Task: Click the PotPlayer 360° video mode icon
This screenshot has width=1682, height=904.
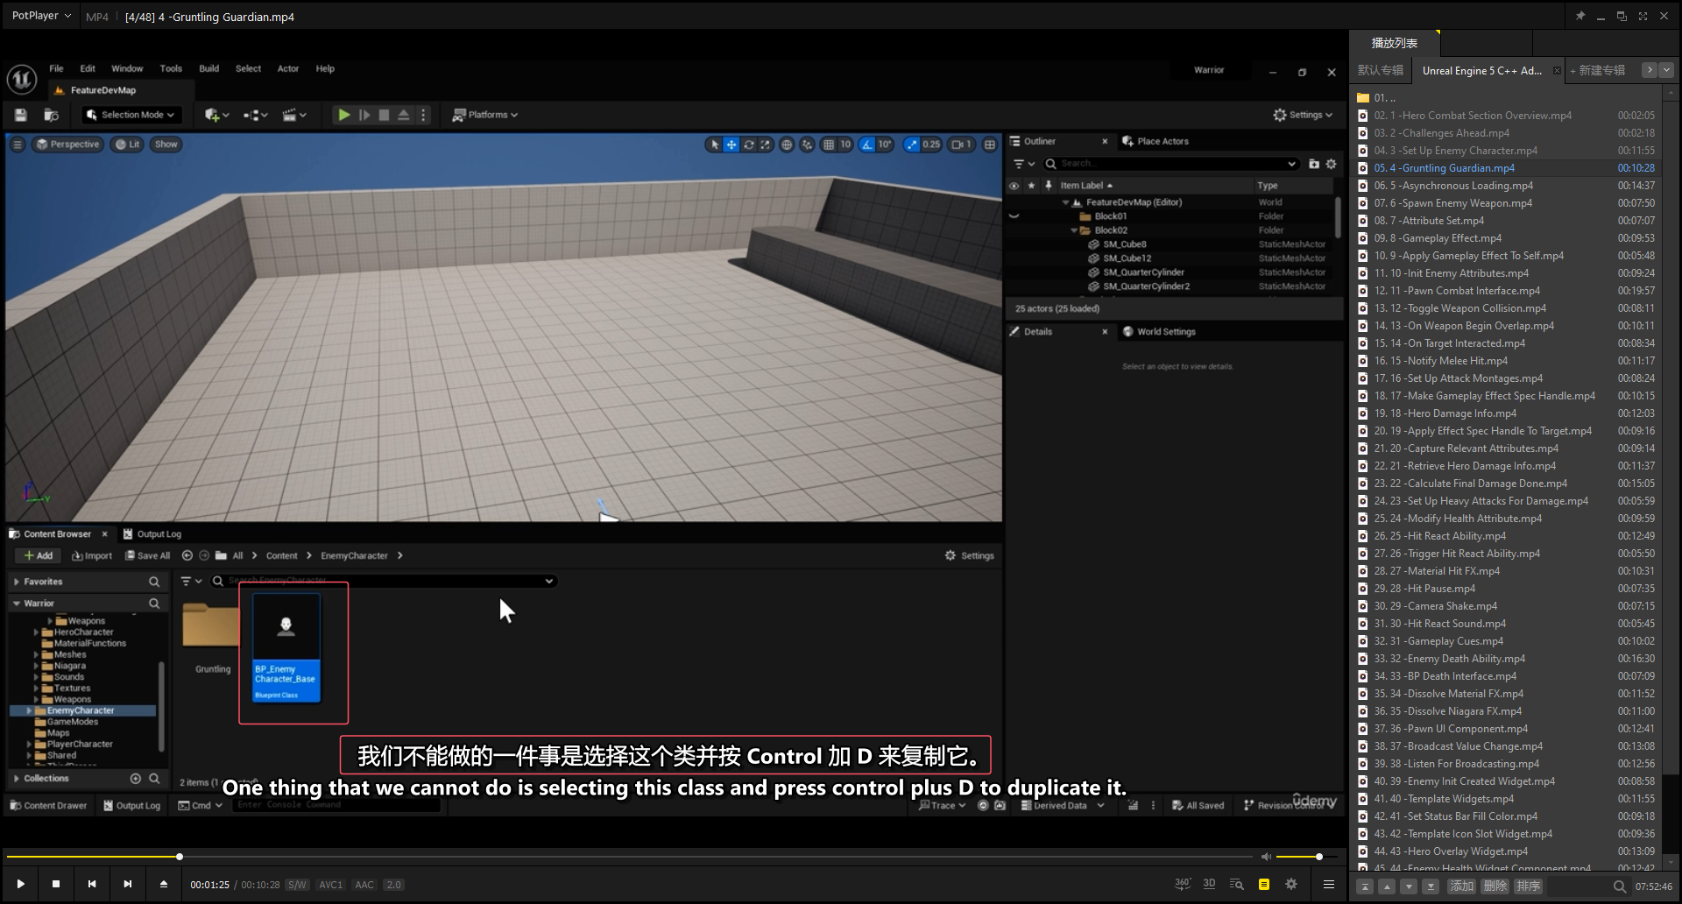Action: pyautogui.click(x=1183, y=884)
